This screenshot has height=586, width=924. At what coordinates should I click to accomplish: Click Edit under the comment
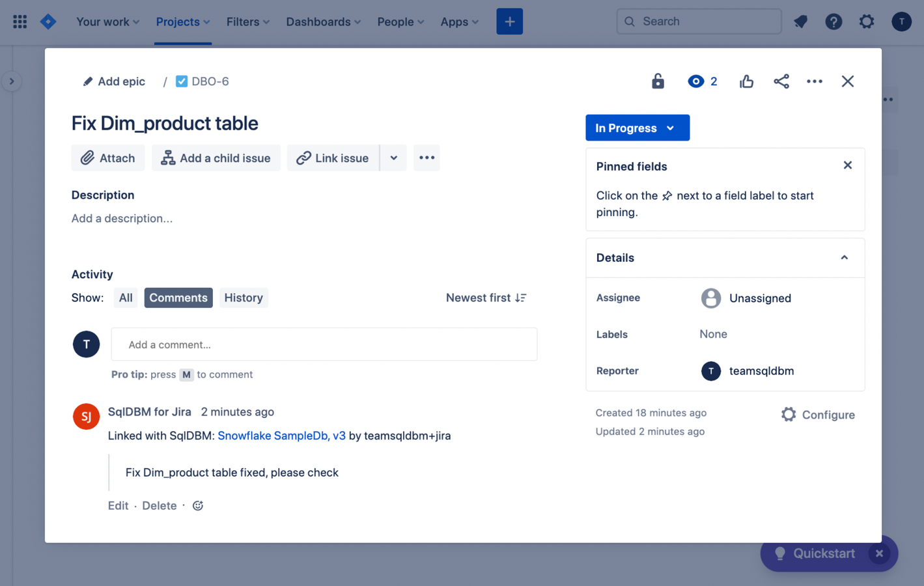118,506
